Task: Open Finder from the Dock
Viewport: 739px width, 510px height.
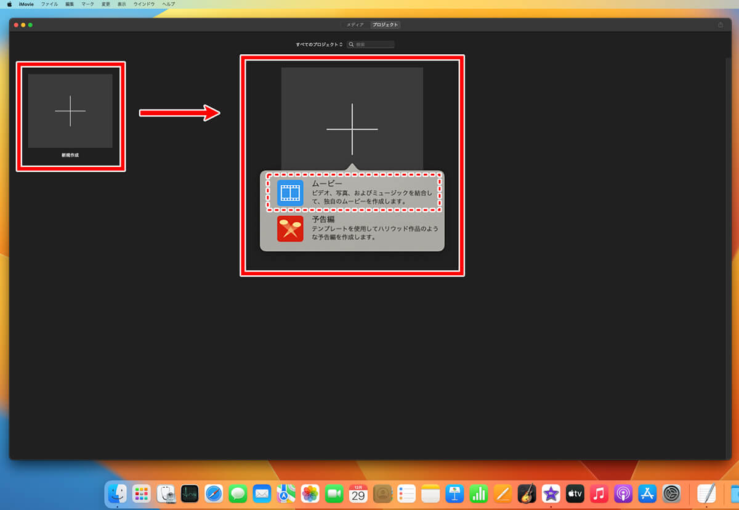Action: [x=117, y=493]
